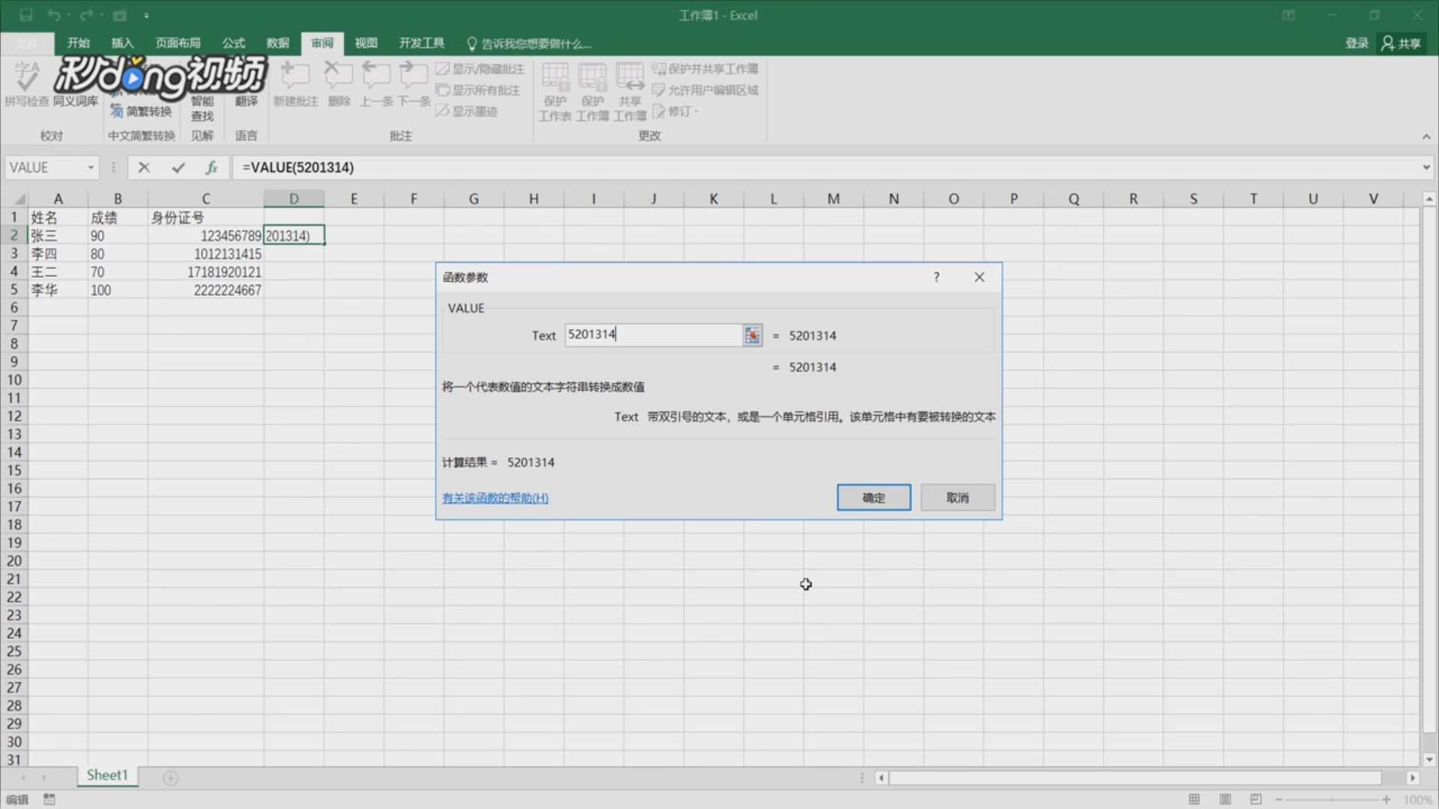1439x809 pixels.
Task: Open the Name Box dropdown arrow
Action: (x=91, y=168)
